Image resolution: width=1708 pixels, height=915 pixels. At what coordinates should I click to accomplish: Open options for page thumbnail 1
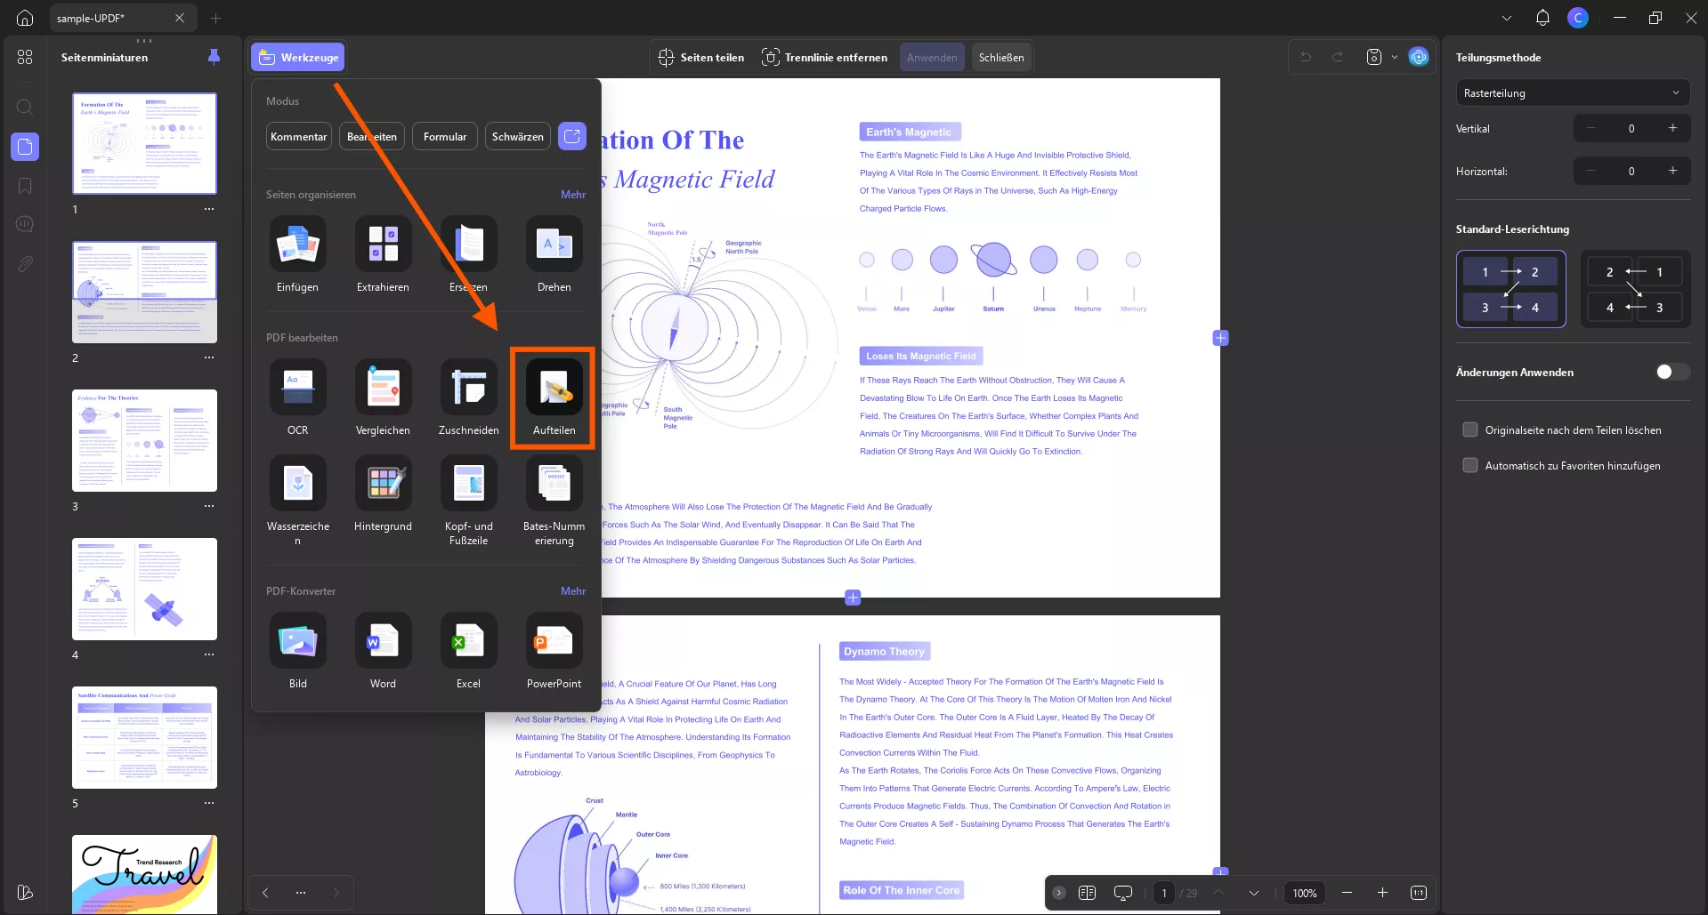click(x=209, y=209)
